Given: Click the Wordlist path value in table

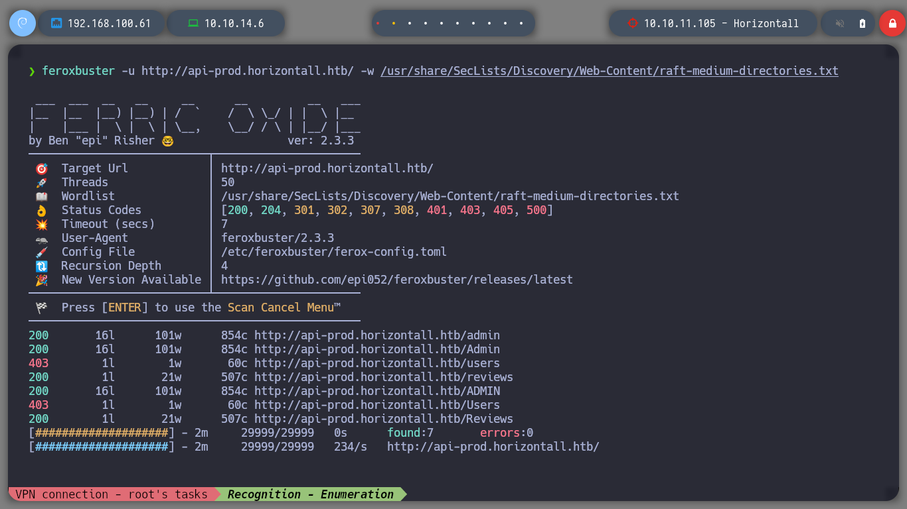Looking at the screenshot, I should 450,196.
